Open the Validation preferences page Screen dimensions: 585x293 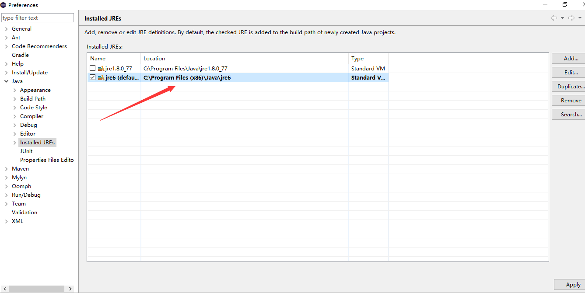pos(25,213)
